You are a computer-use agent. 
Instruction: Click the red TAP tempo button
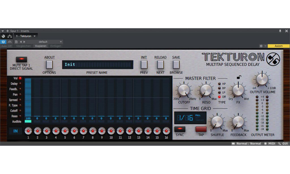[x=201, y=129]
